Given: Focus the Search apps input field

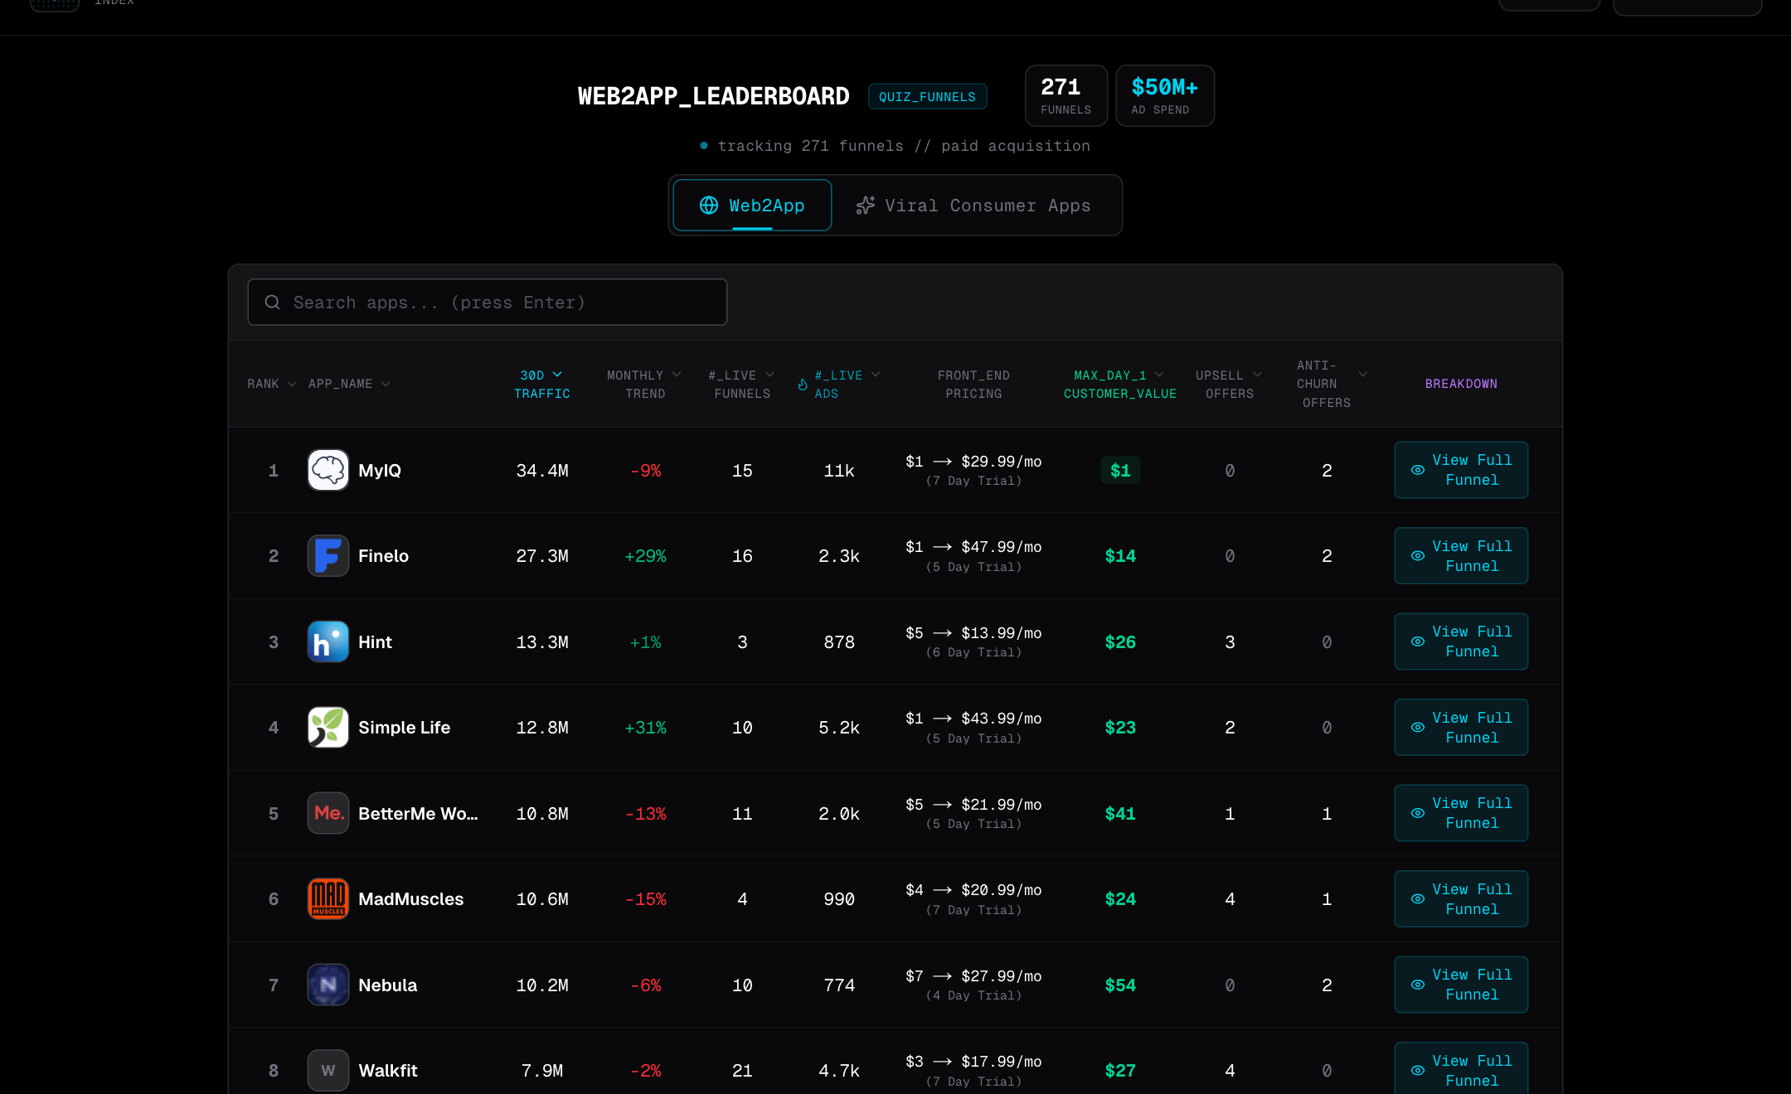Looking at the screenshot, I should pos(488,303).
